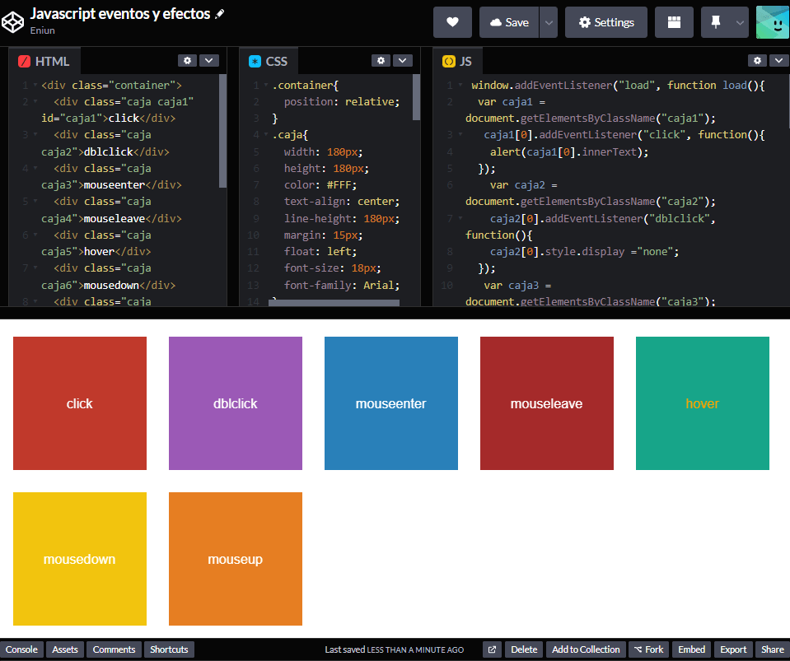Click 'alert(caja1[0].innerText);' in JS code
This screenshot has height=661, width=790.
pos(569,151)
